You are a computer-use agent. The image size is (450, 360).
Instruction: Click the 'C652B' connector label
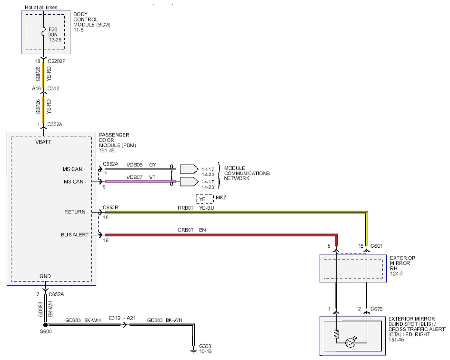pyautogui.click(x=110, y=207)
